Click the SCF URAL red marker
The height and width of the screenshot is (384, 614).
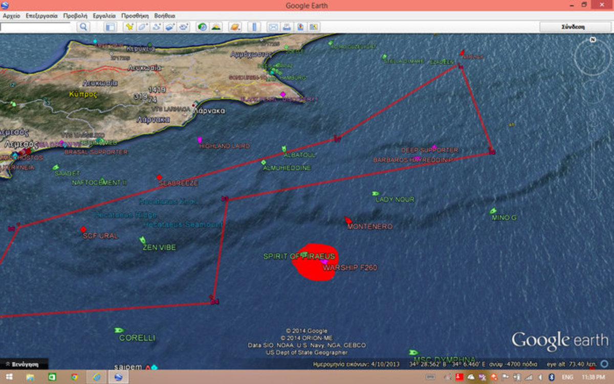click(x=83, y=229)
